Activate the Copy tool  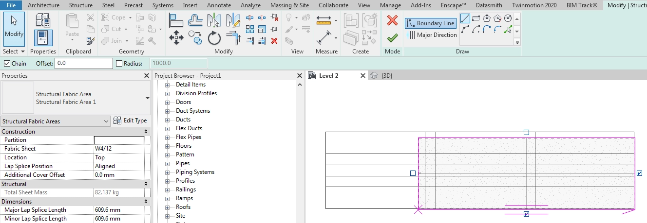[195, 37]
